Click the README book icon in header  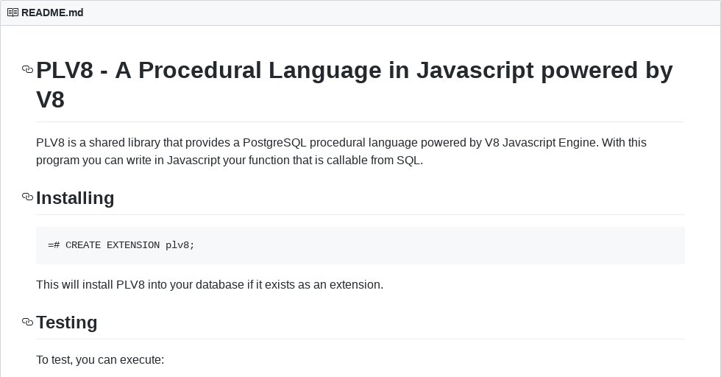13,13
